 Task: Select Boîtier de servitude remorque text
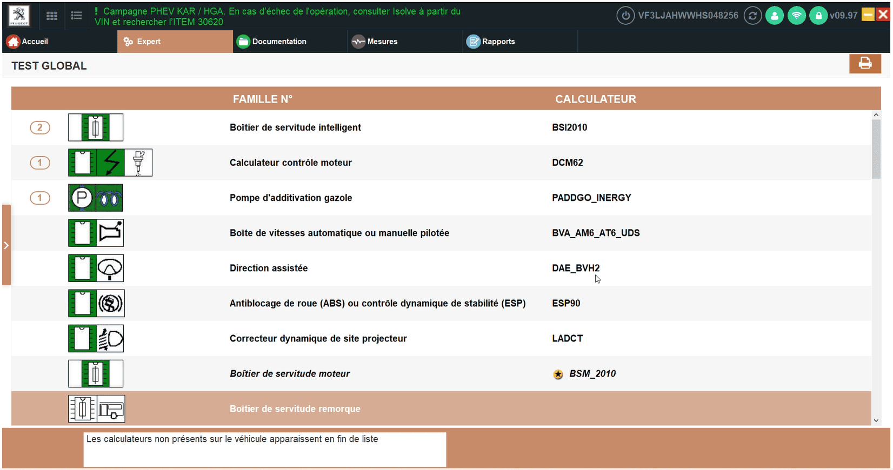[x=295, y=409]
